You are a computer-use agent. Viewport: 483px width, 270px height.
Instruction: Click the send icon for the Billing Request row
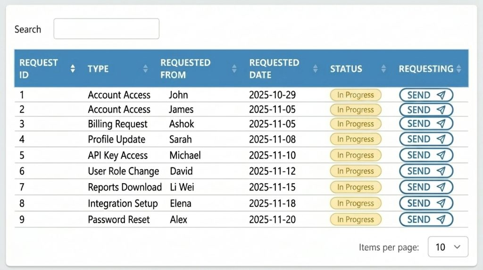point(441,124)
